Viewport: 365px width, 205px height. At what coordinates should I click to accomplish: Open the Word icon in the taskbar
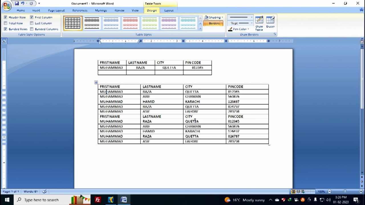tap(124, 200)
